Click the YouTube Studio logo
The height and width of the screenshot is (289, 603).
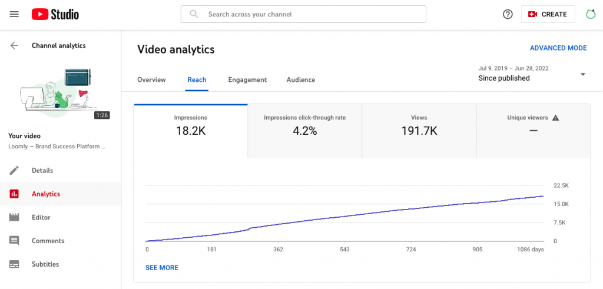(55, 15)
